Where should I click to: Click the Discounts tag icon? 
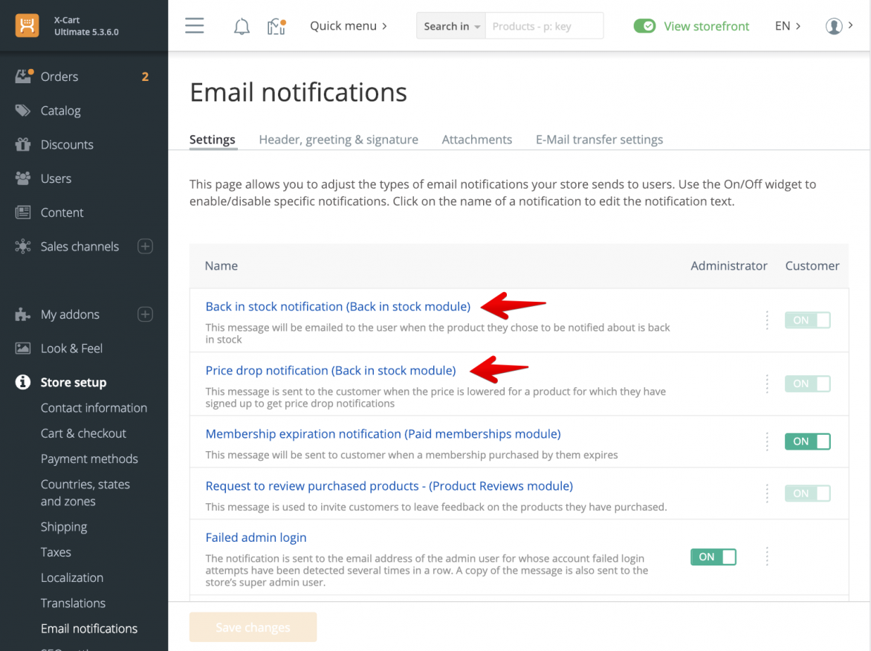click(x=23, y=144)
